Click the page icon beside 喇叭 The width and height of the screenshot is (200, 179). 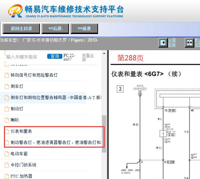click(x=7, y=120)
